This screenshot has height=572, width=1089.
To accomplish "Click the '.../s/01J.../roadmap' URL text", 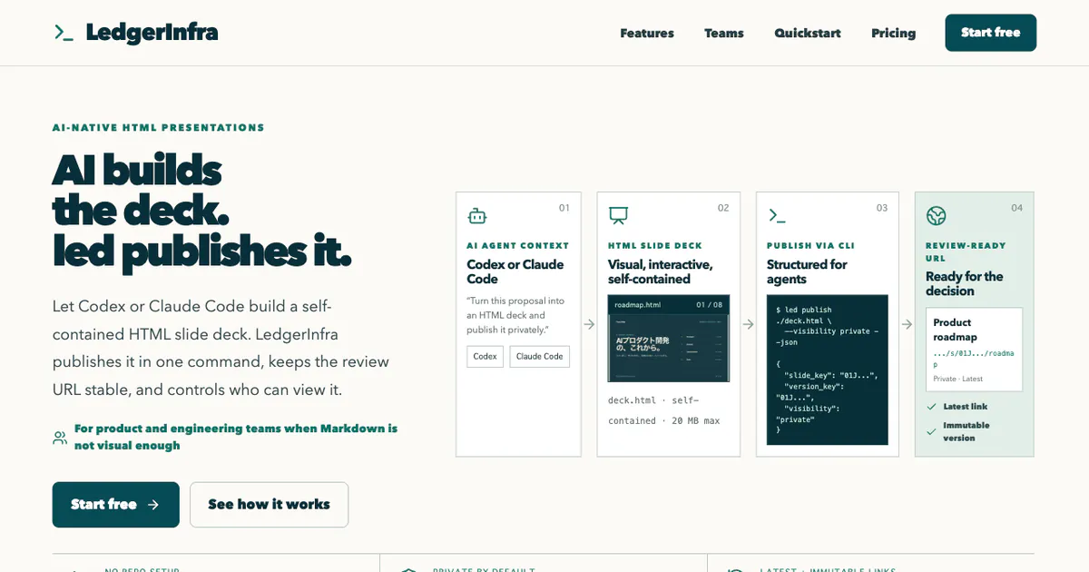I will [x=974, y=359].
